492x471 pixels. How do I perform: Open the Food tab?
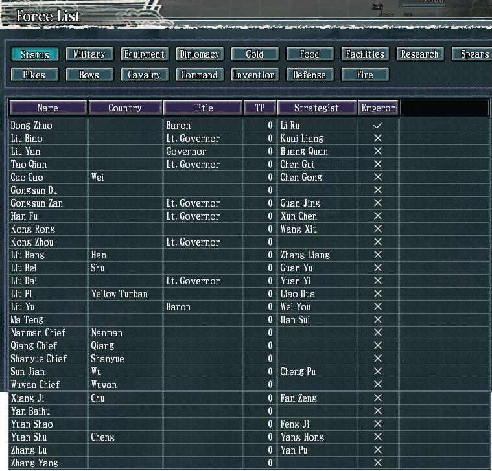(x=309, y=54)
